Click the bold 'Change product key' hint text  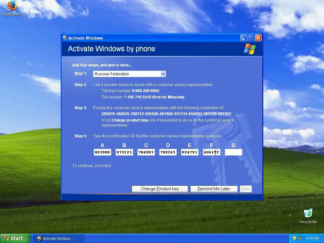pyautogui.click(x=130, y=120)
